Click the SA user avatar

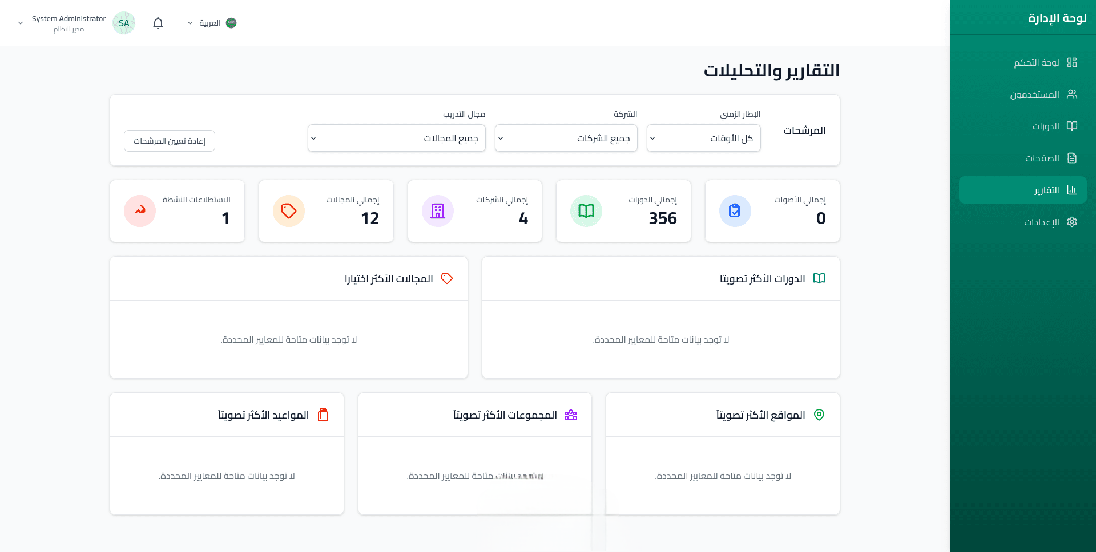click(124, 23)
